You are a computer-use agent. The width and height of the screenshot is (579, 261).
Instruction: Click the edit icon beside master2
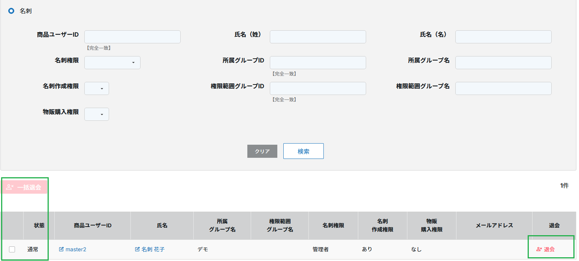[x=61, y=249]
